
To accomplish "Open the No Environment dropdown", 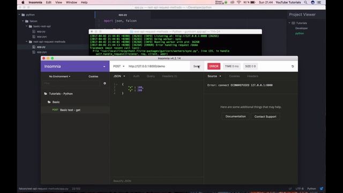I will pyautogui.click(x=59, y=76).
